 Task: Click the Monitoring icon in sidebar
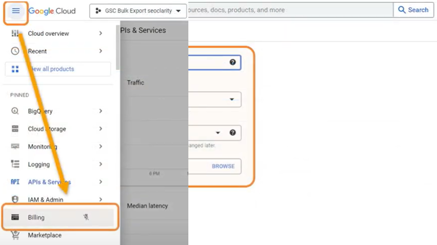coord(15,147)
